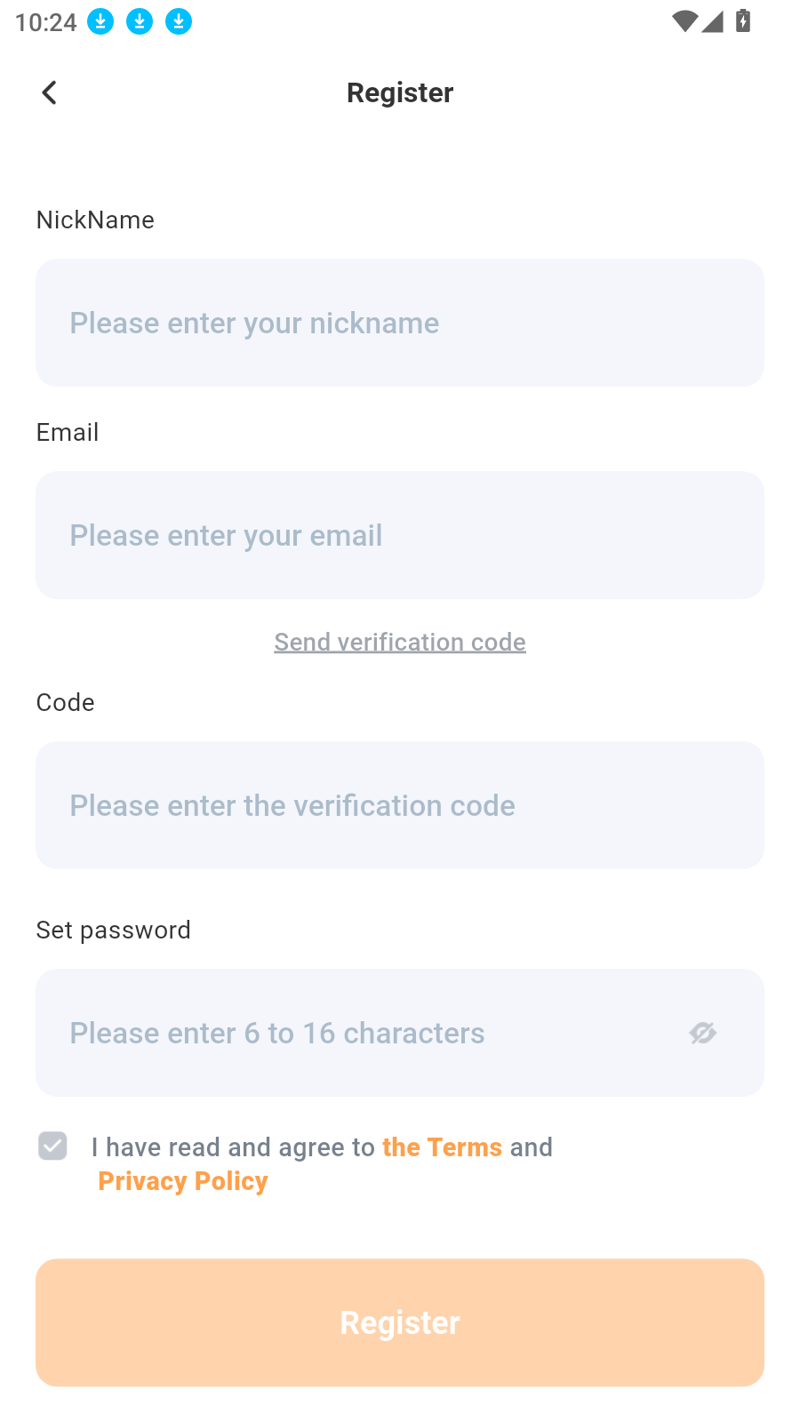The width and height of the screenshot is (800, 1422).
Task: Tap the third download notification icon
Action: click(179, 21)
